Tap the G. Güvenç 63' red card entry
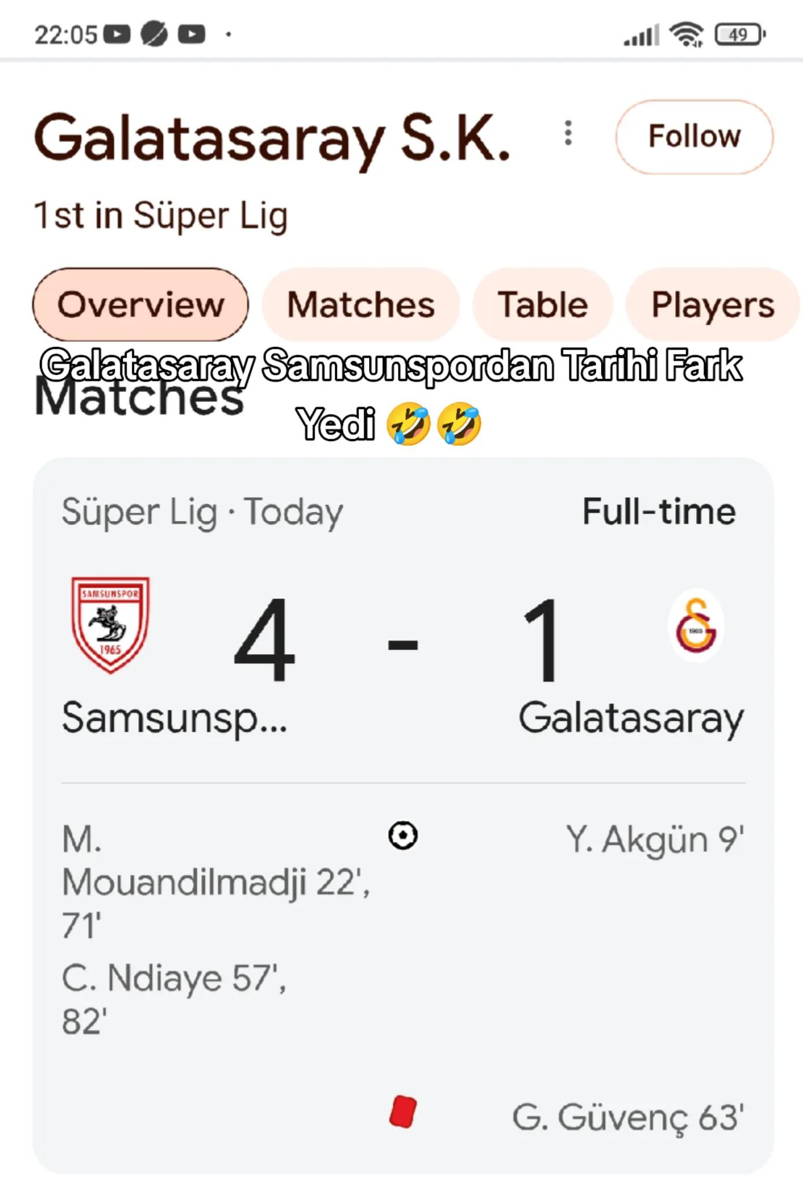The height and width of the screenshot is (1181, 803). click(x=628, y=1117)
